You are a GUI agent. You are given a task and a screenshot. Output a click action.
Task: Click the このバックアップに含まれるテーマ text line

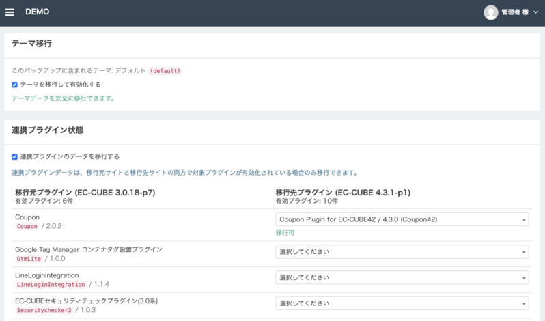pos(79,70)
